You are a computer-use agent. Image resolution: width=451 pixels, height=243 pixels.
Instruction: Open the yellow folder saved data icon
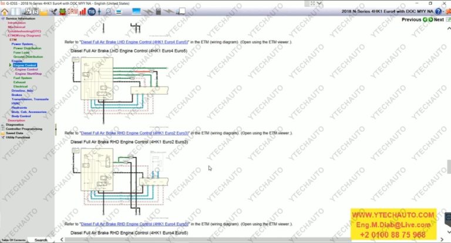pyautogui.click(x=44, y=12)
